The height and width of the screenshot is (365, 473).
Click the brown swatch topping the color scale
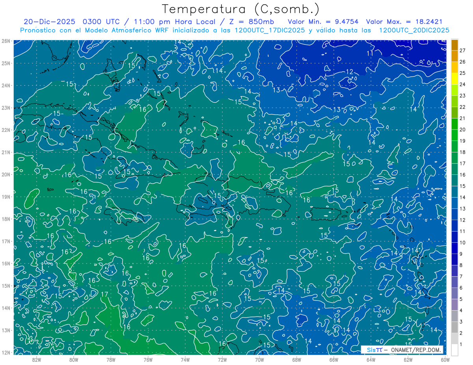pos(455,45)
